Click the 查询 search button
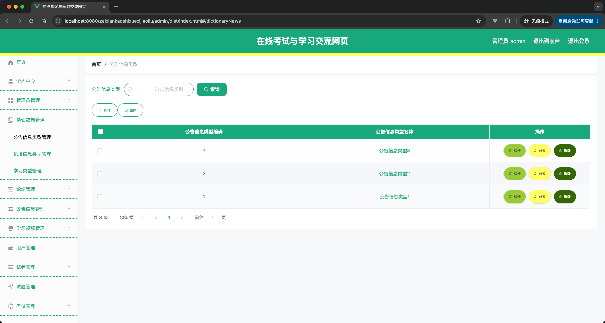Viewport: 605px width, 323px height. tap(212, 89)
